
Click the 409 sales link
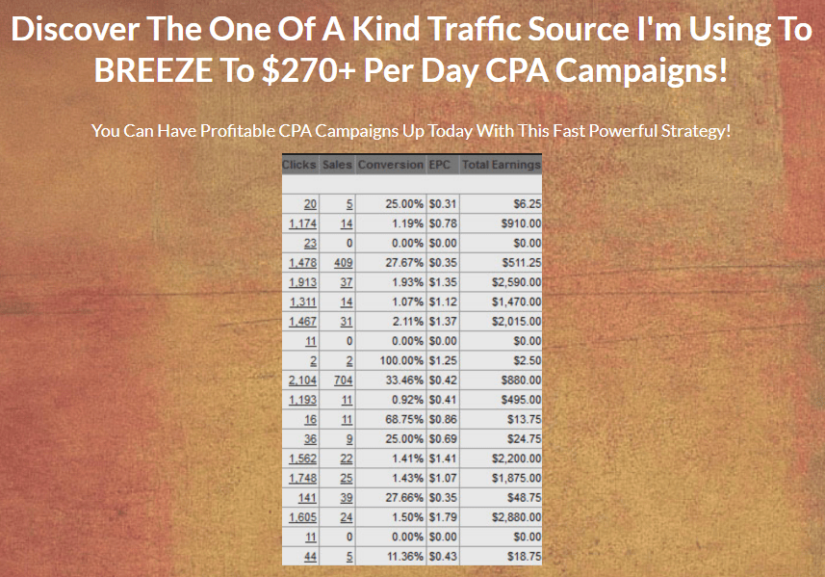[x=344, y=263]
